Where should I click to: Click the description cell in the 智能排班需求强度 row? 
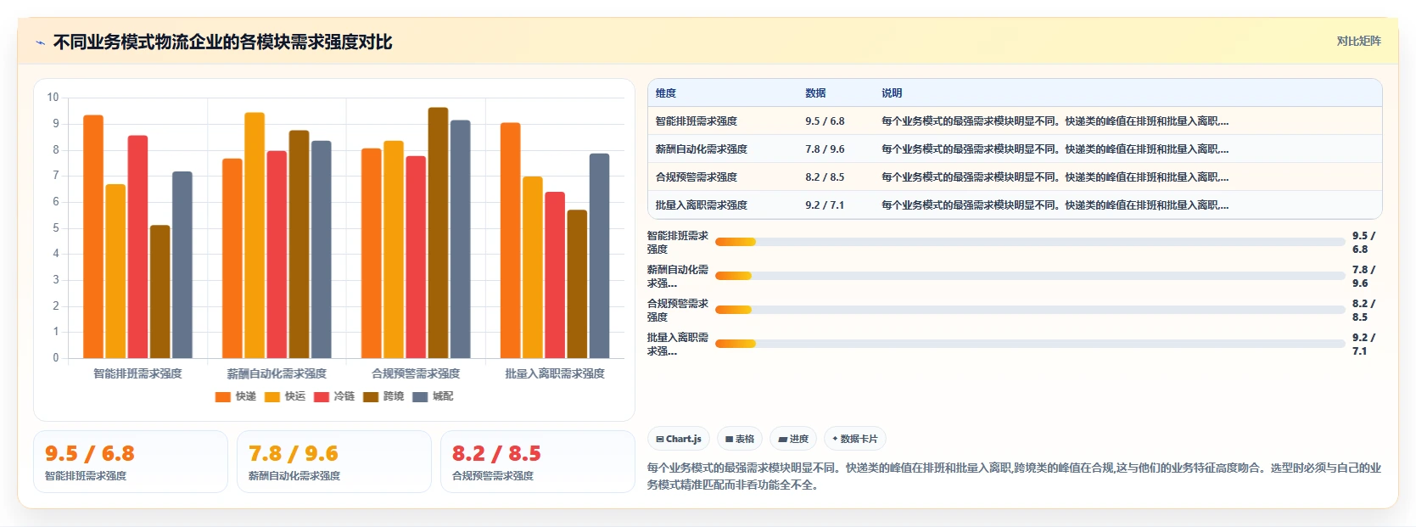tap(1055, 121)
